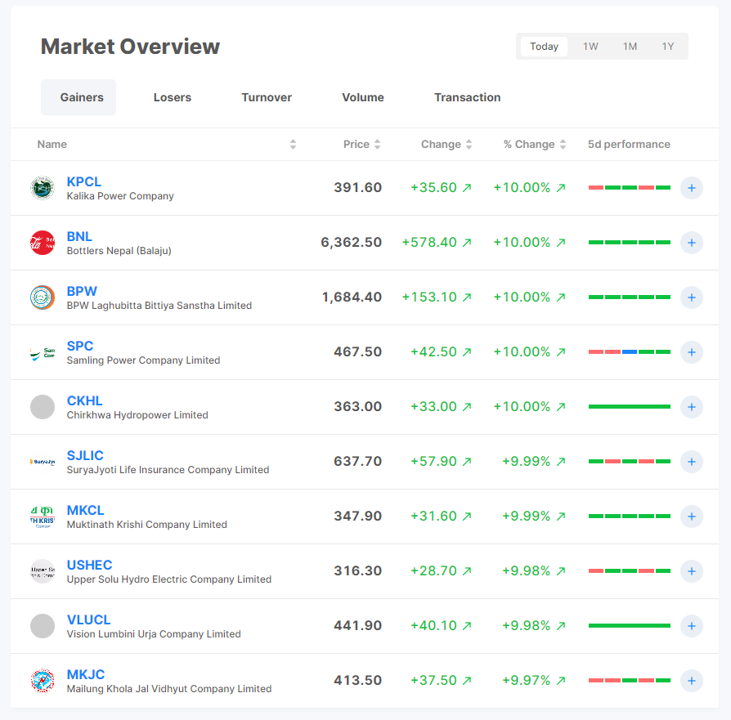The width and height of the screenshot is (731, 720).
Task: Open the SPC stock link
Action: click(x=79, y=347)
